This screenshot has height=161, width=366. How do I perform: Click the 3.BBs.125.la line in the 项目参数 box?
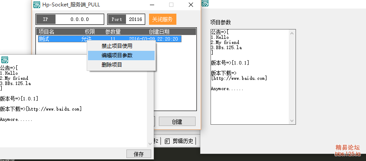click(226, 47)
